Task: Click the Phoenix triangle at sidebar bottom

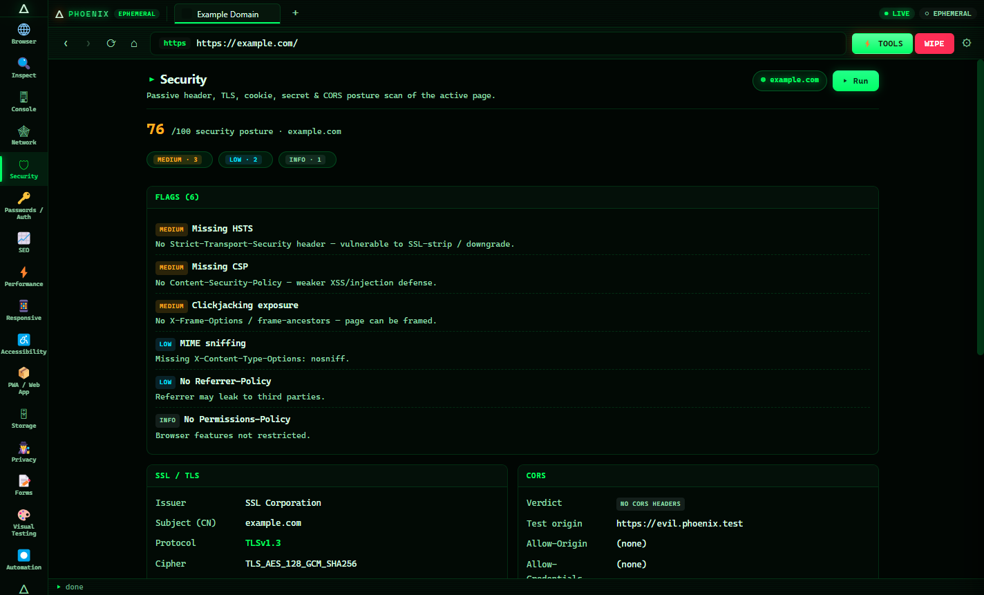Action: tap(23, 588)
